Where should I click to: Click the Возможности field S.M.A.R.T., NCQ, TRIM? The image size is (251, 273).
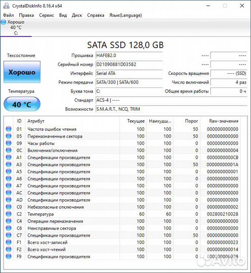click(172, 109)
